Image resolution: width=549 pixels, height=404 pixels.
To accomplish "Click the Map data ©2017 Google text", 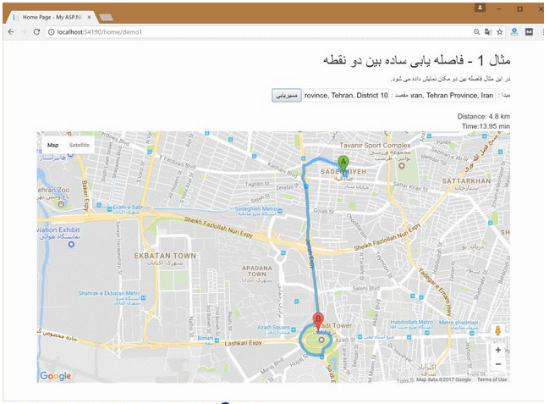I will point(443,379).
